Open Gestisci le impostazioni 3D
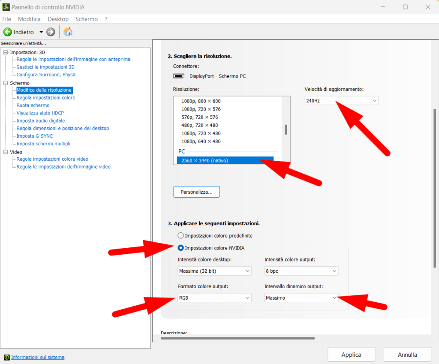439x364 pixels. click(x=45, y=67)
